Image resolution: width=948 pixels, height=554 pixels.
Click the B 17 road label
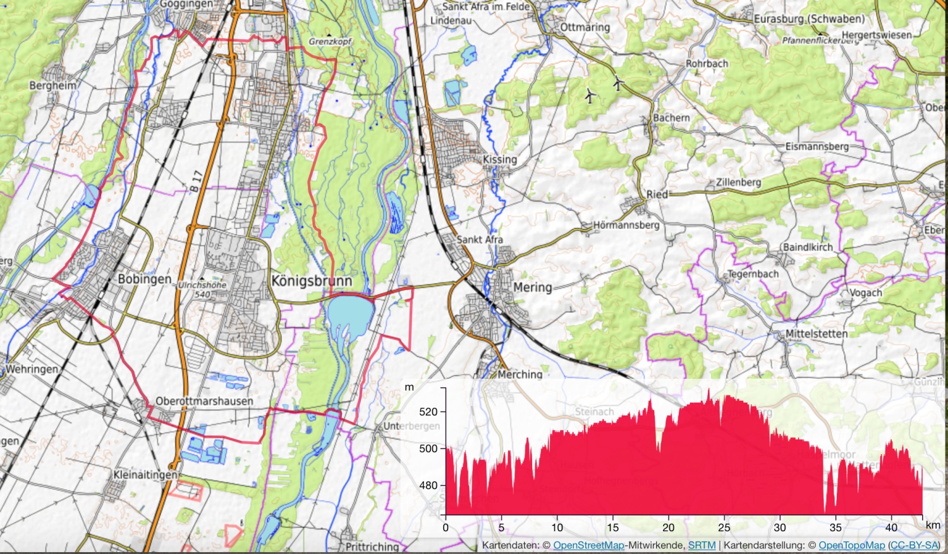196,182
